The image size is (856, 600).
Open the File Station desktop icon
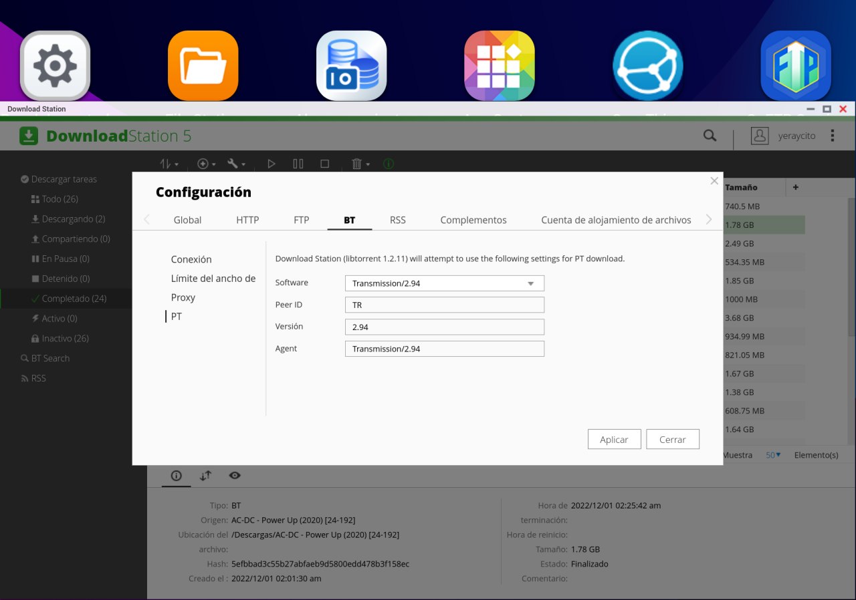203,65
